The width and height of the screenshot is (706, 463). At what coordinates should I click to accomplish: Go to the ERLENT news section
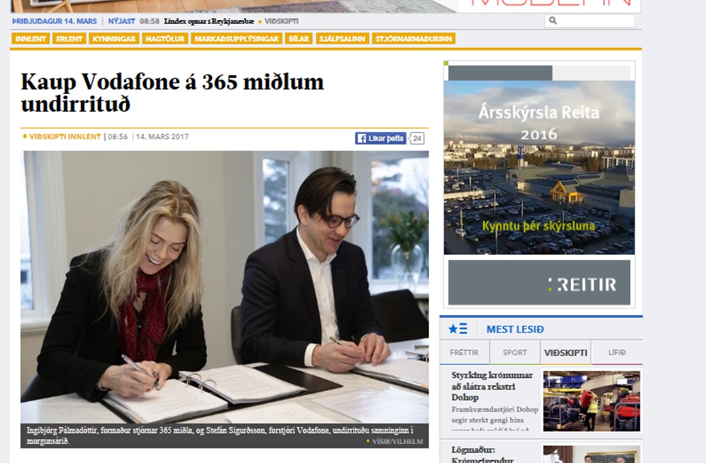point(69,39)
